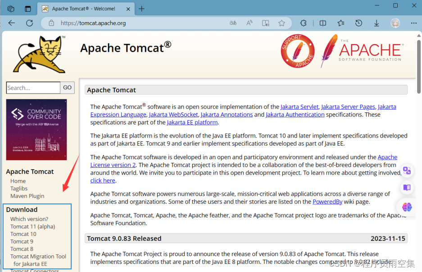
Task: Open immersive reader icon
Action: [266, 23]
